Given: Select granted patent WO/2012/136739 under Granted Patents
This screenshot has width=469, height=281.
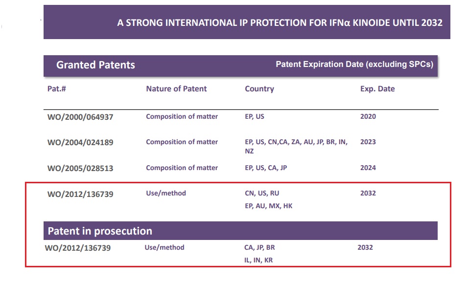Looking at the screenshot, I should 80,194.
